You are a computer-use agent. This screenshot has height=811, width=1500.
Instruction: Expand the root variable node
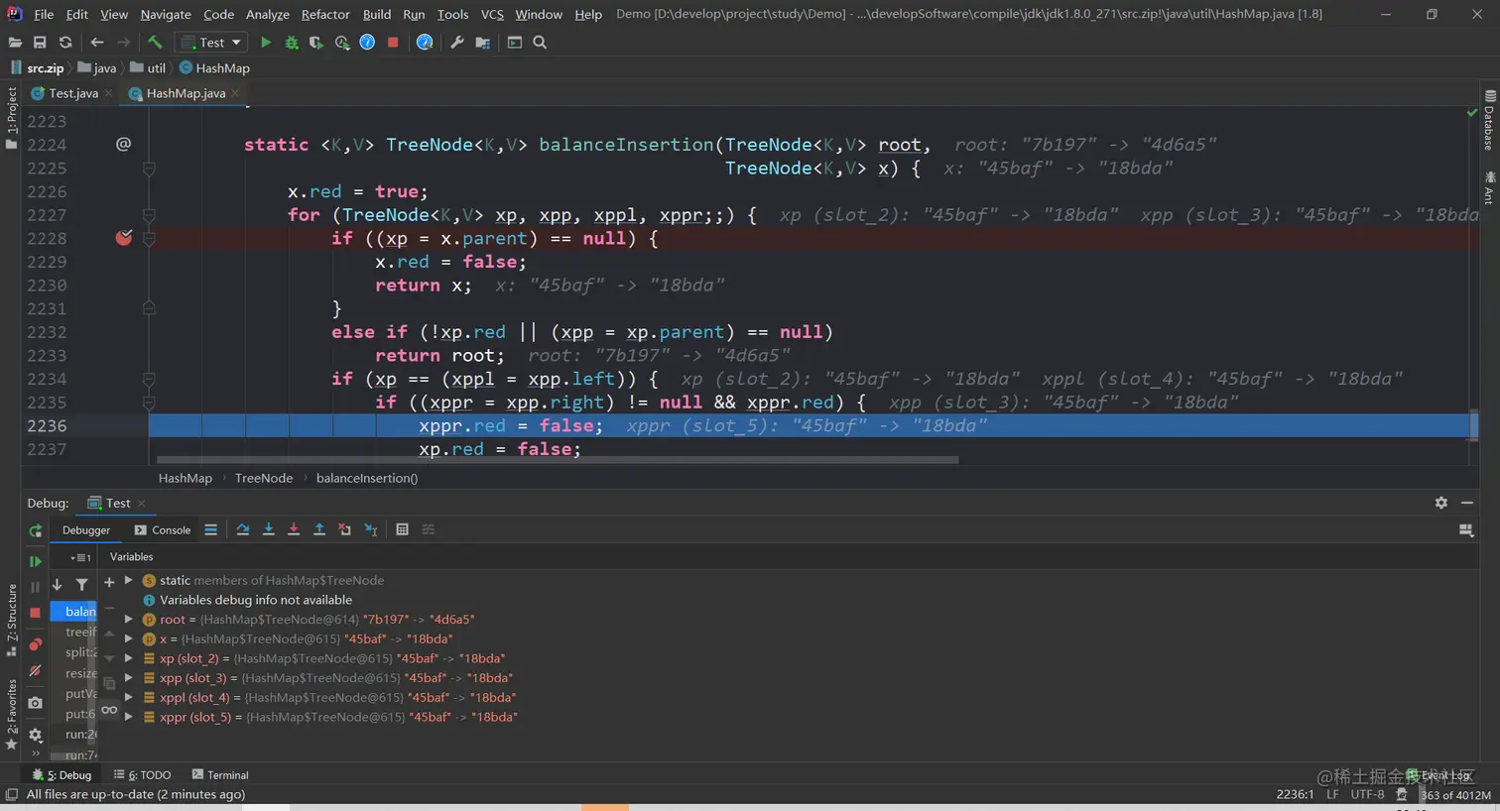129,620
